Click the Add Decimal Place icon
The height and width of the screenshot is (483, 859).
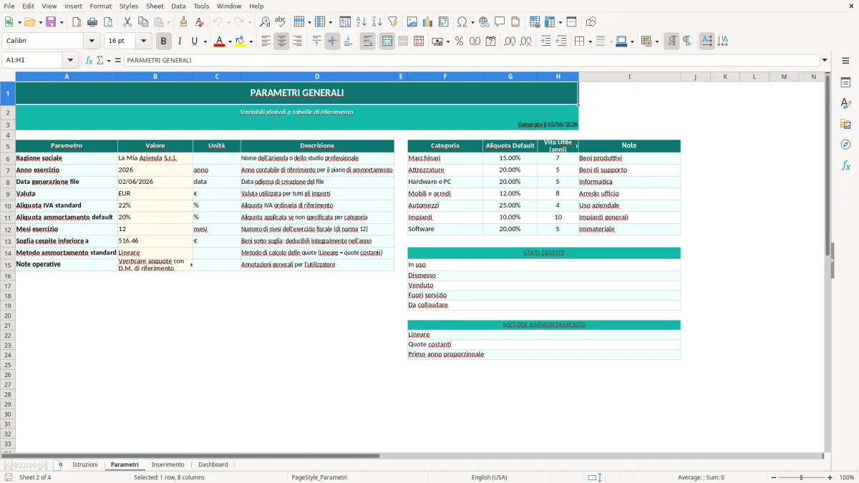(x=510, y=42)
